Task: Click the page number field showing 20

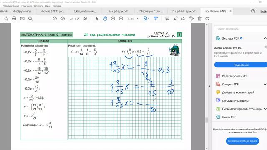Action: click(x=71, y=18)
